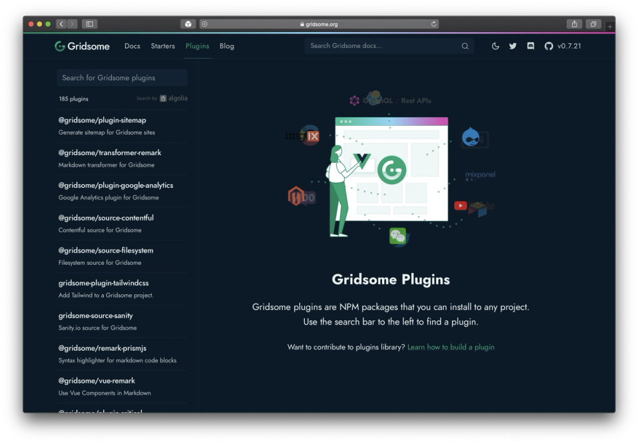Open the Blog menu item
639x444 pixels.
point(226,46)
